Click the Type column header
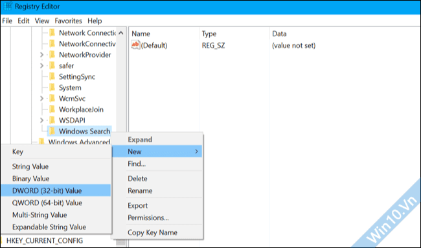421x248 pixels. pyautogui.click(x=209, y=34)
